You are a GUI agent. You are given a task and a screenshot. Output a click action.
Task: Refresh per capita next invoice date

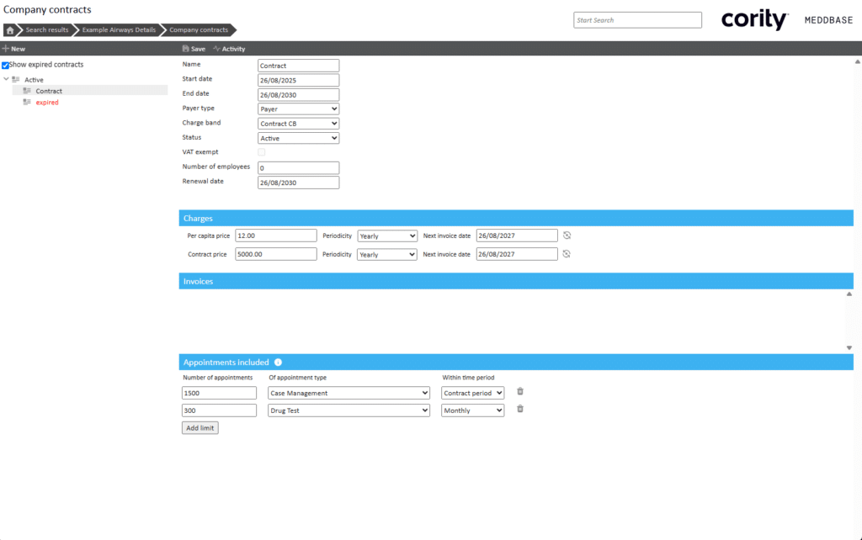pos(567,236)
